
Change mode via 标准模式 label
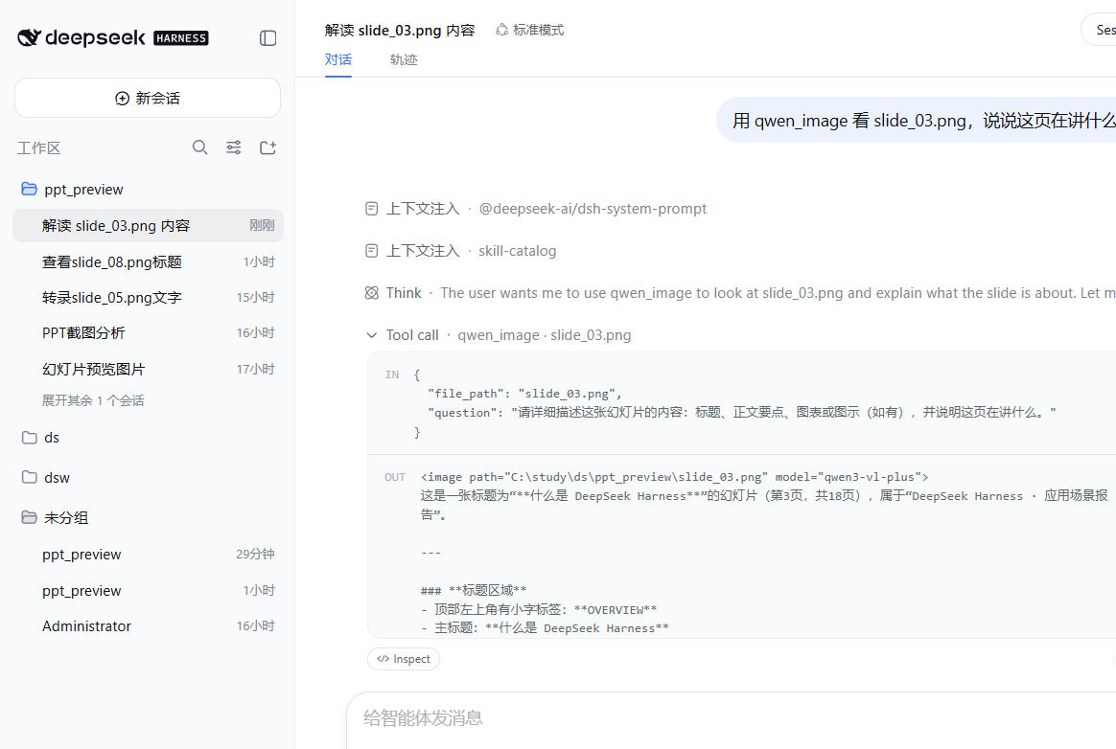point(538,30)
